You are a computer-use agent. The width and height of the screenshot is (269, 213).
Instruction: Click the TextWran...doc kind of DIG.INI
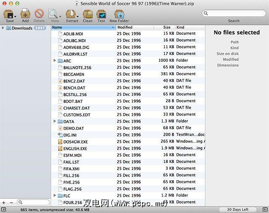190,134
